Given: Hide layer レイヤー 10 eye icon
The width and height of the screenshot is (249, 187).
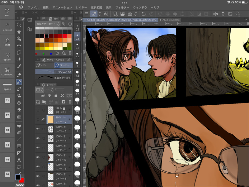Looking at the screenshot, I should (38, 157).
